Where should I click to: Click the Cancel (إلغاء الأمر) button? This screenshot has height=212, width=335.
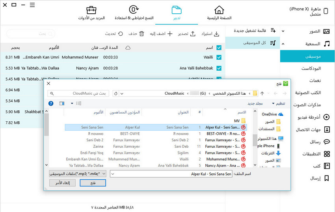click(x=62, y=183)
